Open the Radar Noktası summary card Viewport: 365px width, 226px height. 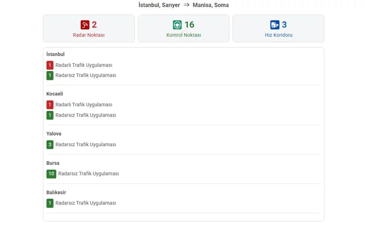point(89,29)
